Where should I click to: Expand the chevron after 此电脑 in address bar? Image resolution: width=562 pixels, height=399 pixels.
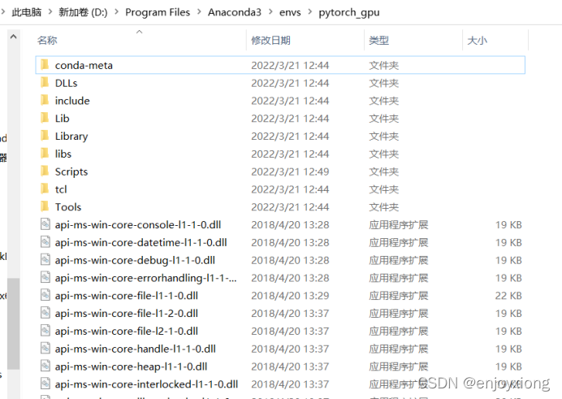tap(50, 12)
